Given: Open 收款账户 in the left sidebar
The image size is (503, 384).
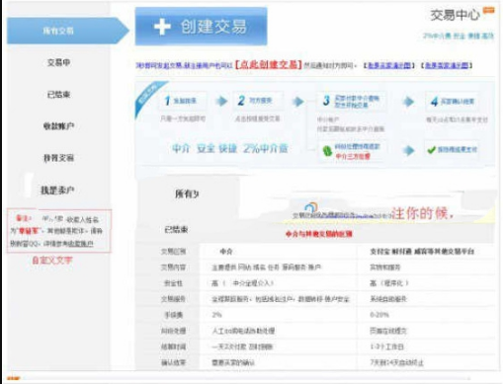Looking at the screenshot, I should [x=58, y=126].
